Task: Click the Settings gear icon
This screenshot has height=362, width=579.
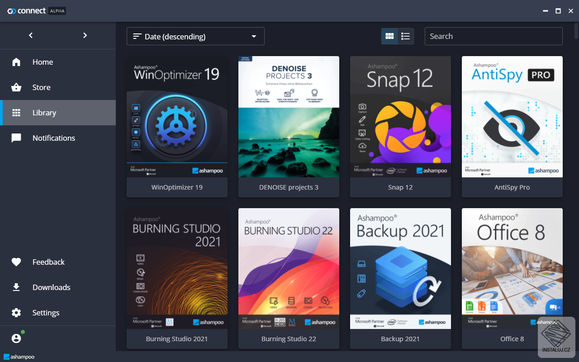Action: pos(16,313)
